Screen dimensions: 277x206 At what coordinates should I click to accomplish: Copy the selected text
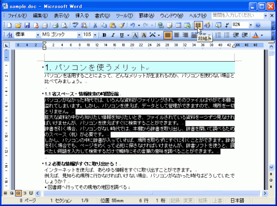tap(104, 25)
